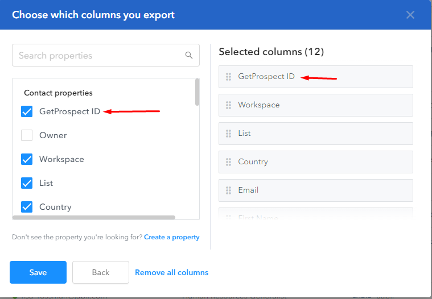Viewport: 432px width, 299px height.
Task: Check the Owner checkbox
Action: (27, 135)
